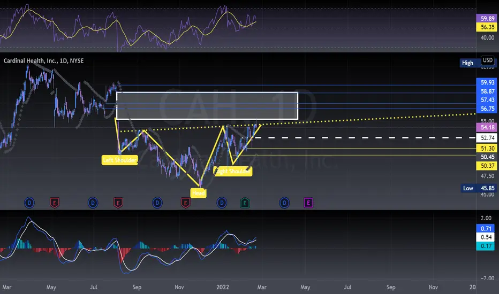The image size is (499, 294).
Task: Click the dividend D marker below Left Shoulder's left, nearest March-May 2021
Action: click(29, 203)
